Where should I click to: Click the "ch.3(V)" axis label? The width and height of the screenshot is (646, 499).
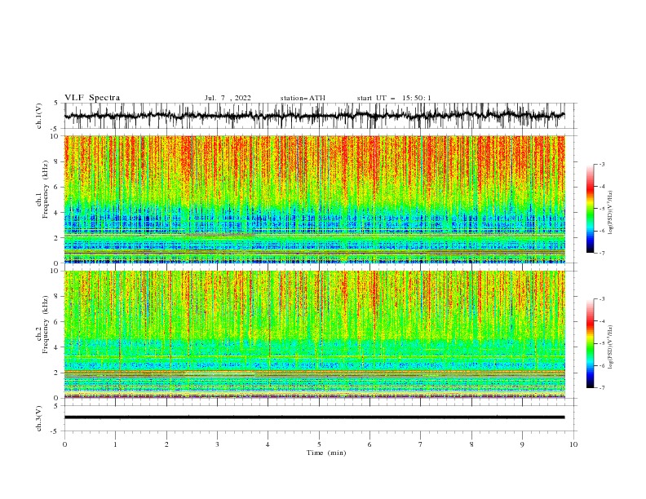(x=39, y=418)
